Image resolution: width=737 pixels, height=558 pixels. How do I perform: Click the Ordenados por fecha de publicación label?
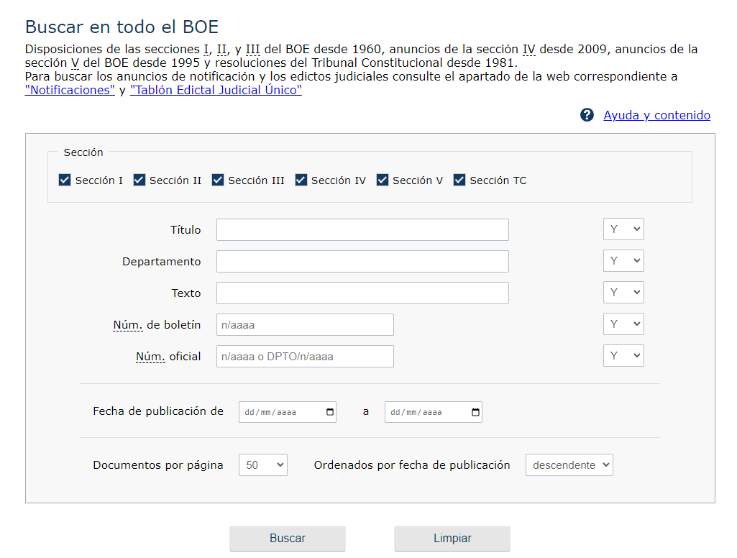pos(412,465)
